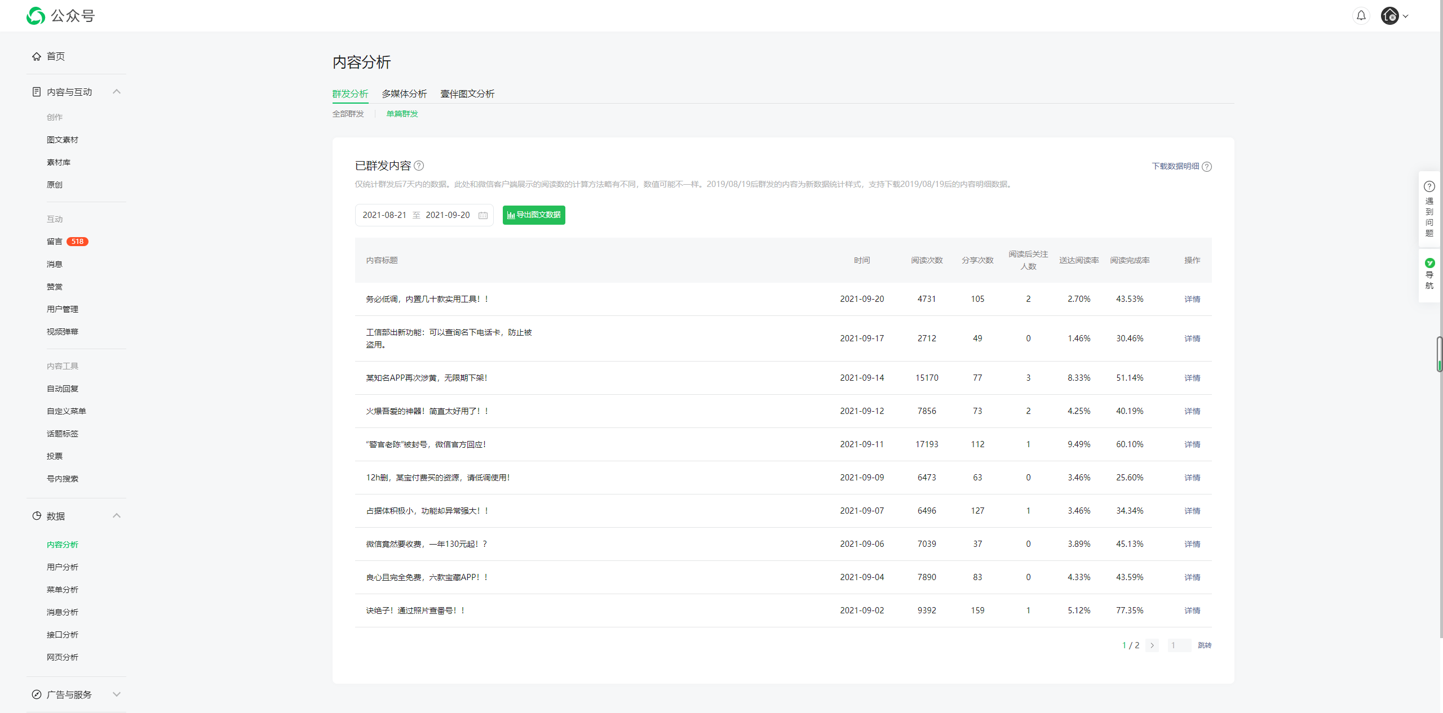This screenshot has height=713, width=1443.
Task: Go to next page arrow
Action: tap(1152, 645)
